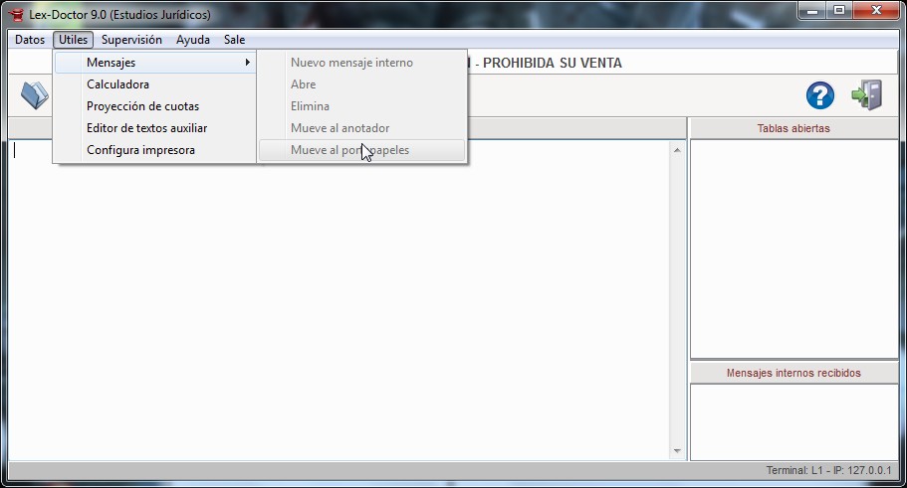Click the Abre submenu entry

tap(362, 84)
